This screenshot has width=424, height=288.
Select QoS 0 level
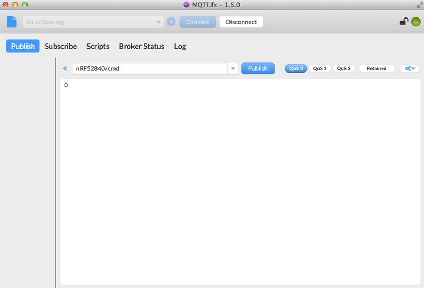pyautogui.click(x=296, y=68)
